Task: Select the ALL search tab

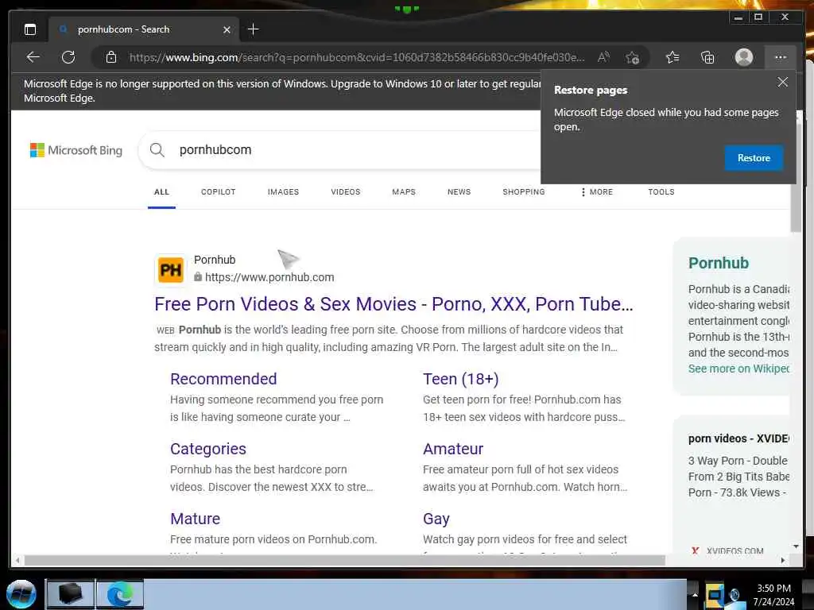Action: [x=161, y=192]
